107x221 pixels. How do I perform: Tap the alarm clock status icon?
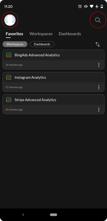[x=80, y=6]
